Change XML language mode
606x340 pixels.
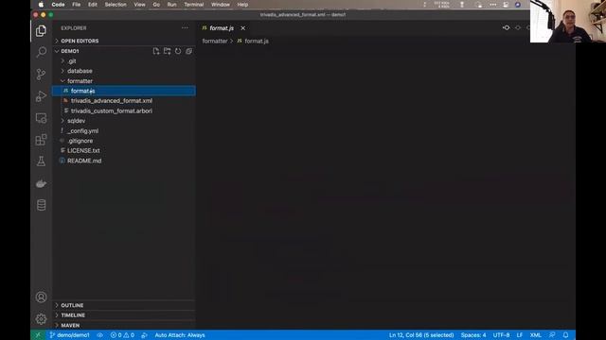point(535,335)
